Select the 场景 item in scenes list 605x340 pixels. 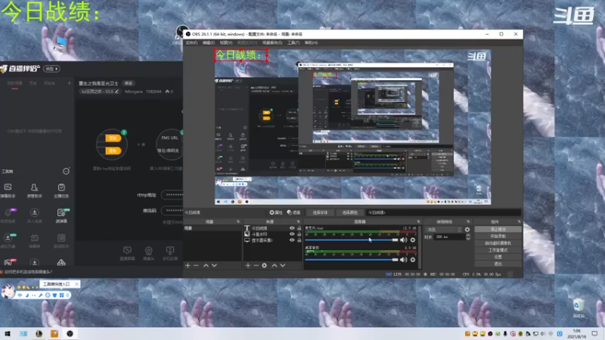point(213,228)
